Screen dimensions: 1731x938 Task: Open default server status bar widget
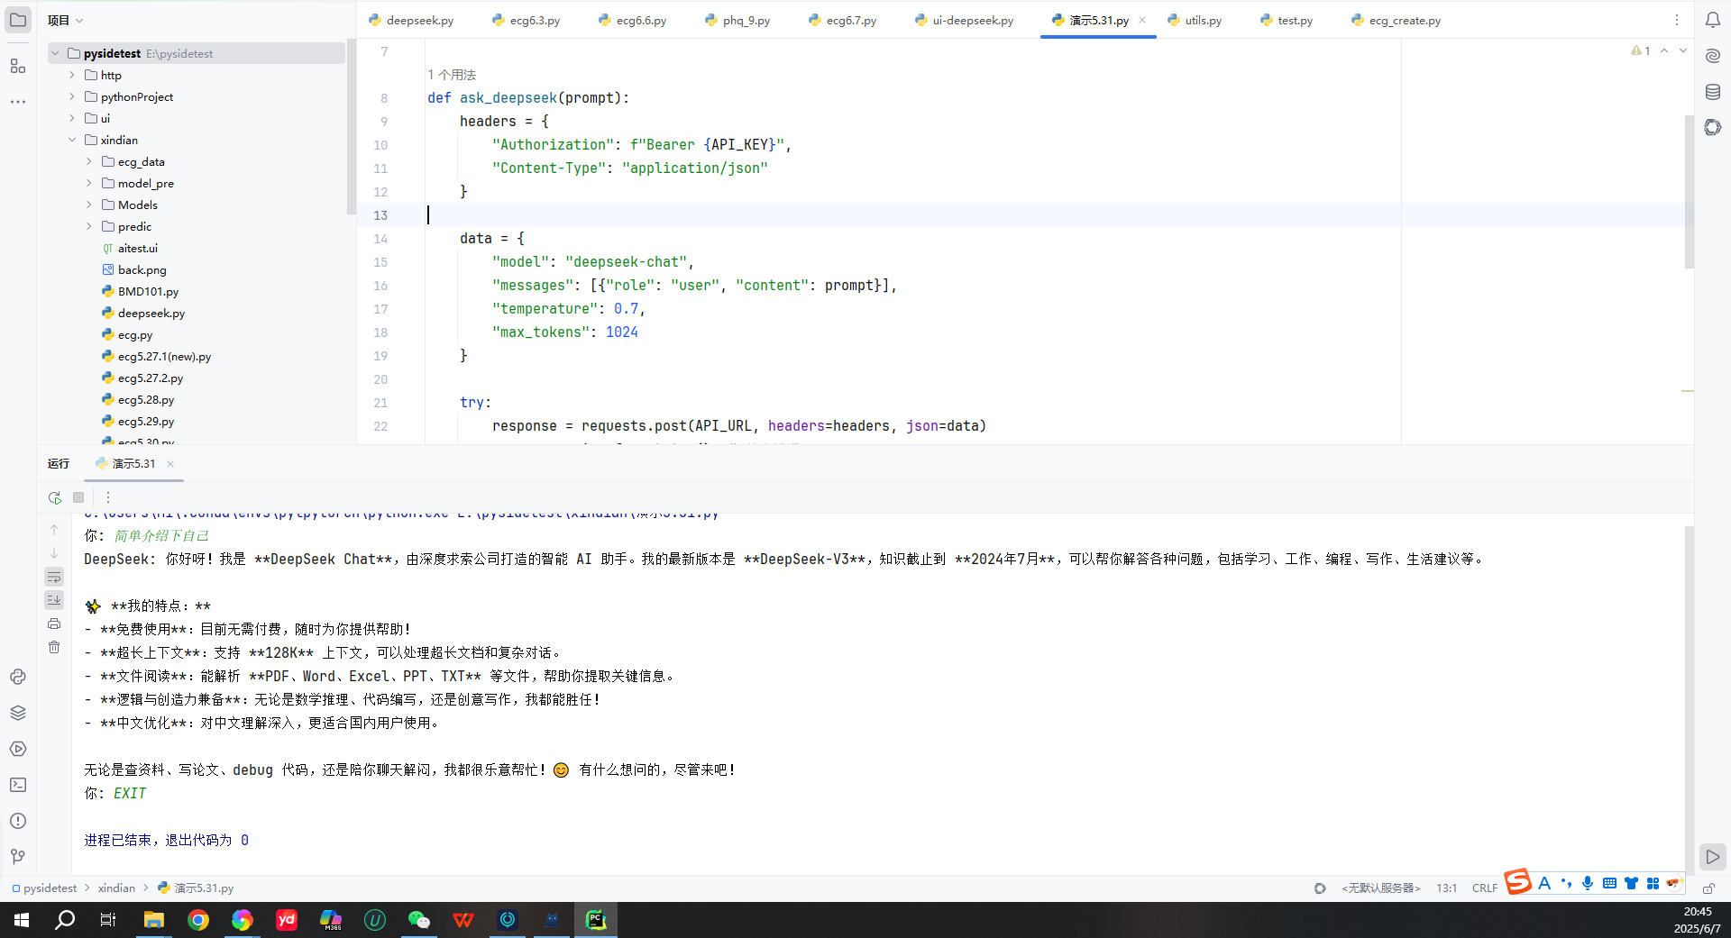click(x=1380, y=888)
